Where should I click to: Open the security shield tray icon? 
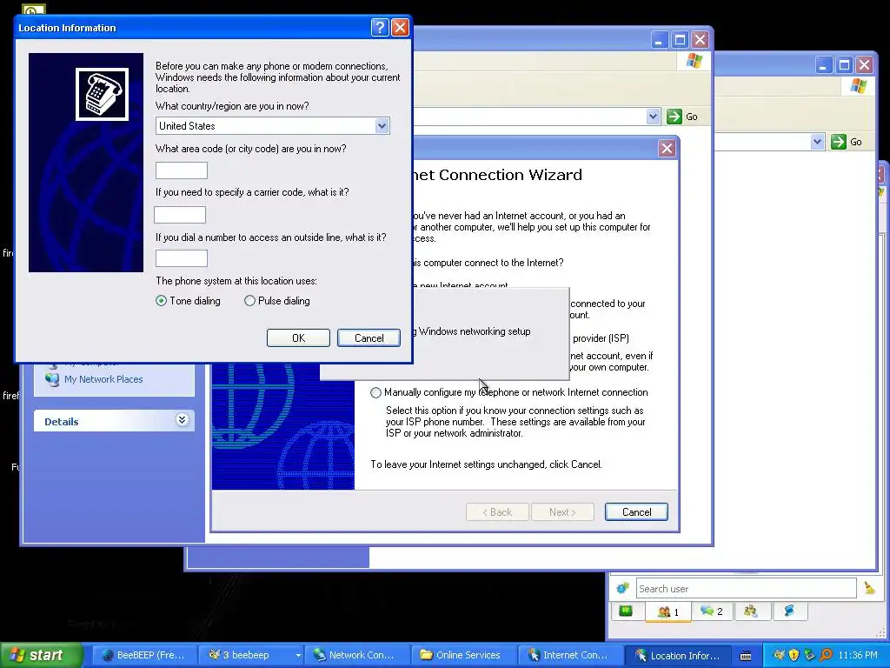794,655
